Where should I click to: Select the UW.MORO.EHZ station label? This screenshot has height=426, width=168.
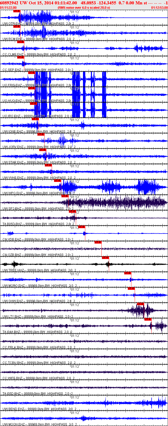pos(14,286)
